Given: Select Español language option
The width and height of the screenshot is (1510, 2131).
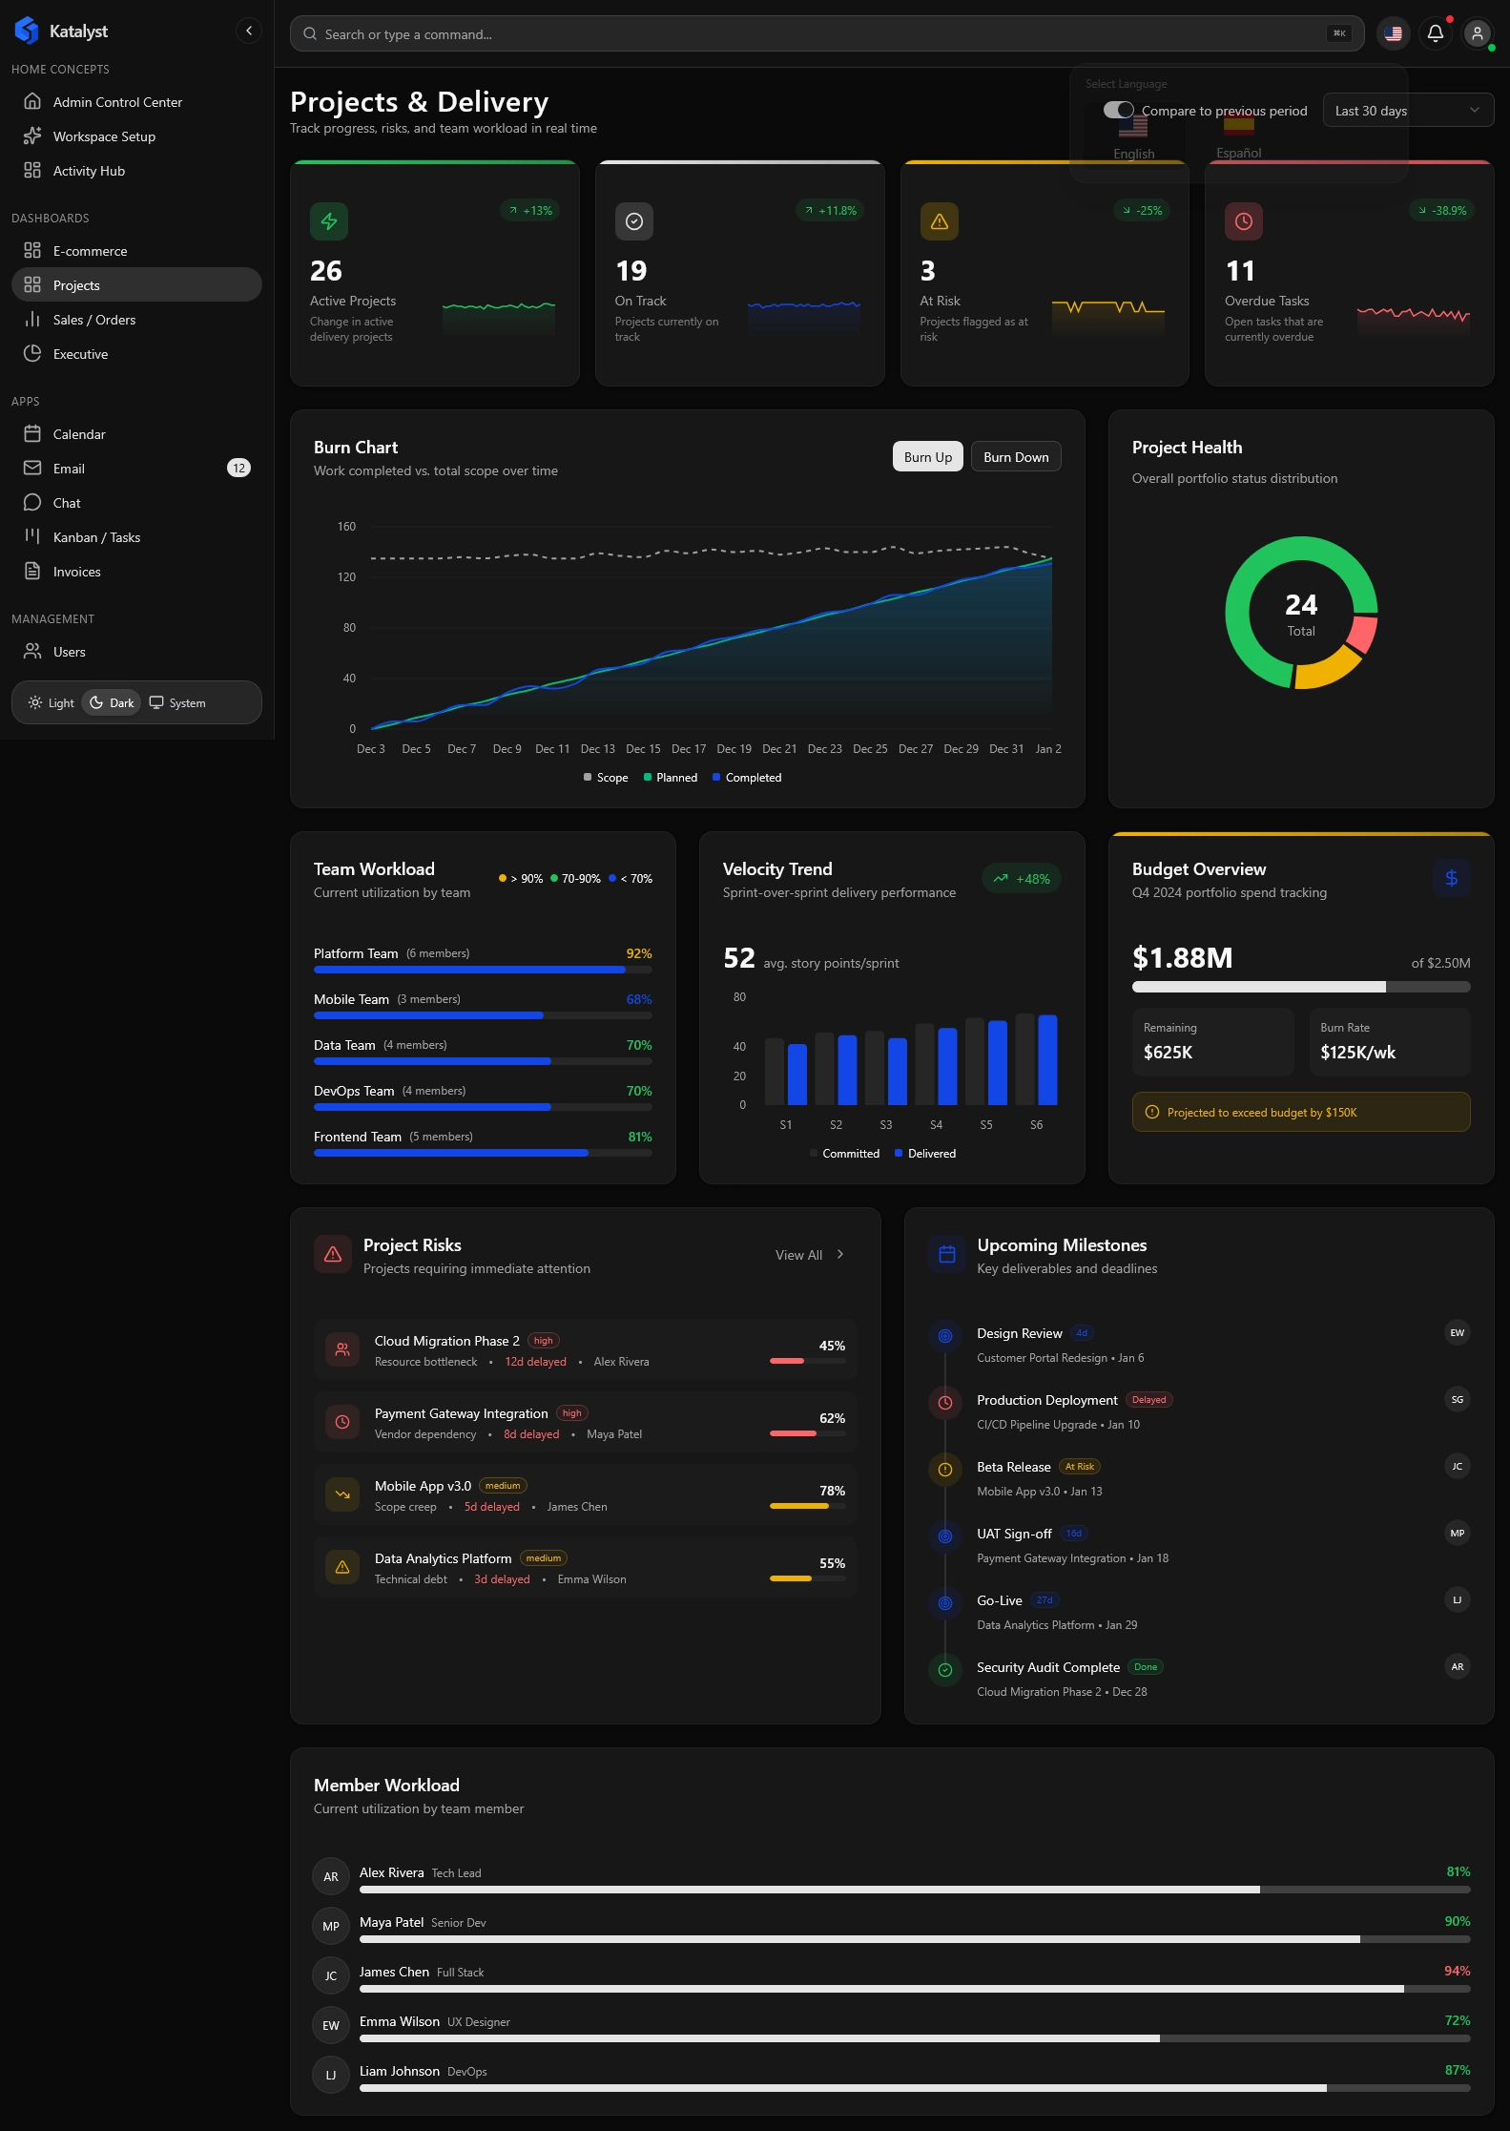Looking at the screenshot, I should point(1238,138).
